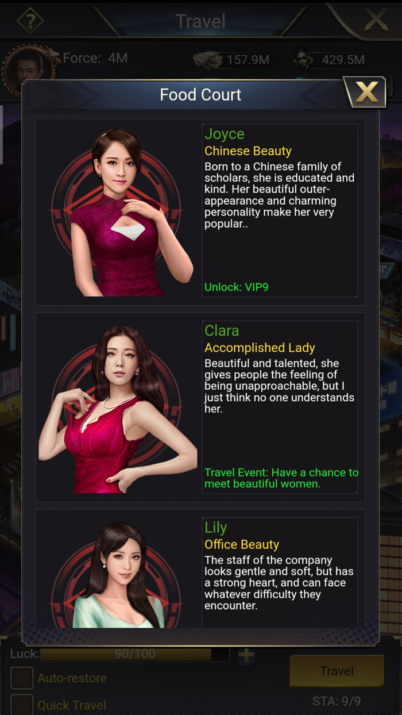This screenshot has height=715, width=402.
Task: Choose Clara's portrait image
Action: click(x=118, y=409)
